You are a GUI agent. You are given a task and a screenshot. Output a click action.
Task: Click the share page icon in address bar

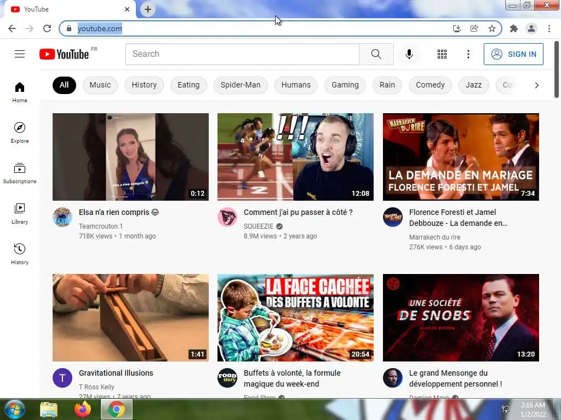click(x=474, y=28)
